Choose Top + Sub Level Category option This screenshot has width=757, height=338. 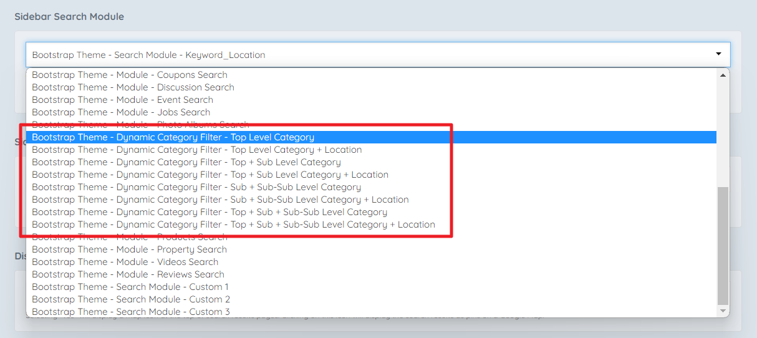click(372, 162)
